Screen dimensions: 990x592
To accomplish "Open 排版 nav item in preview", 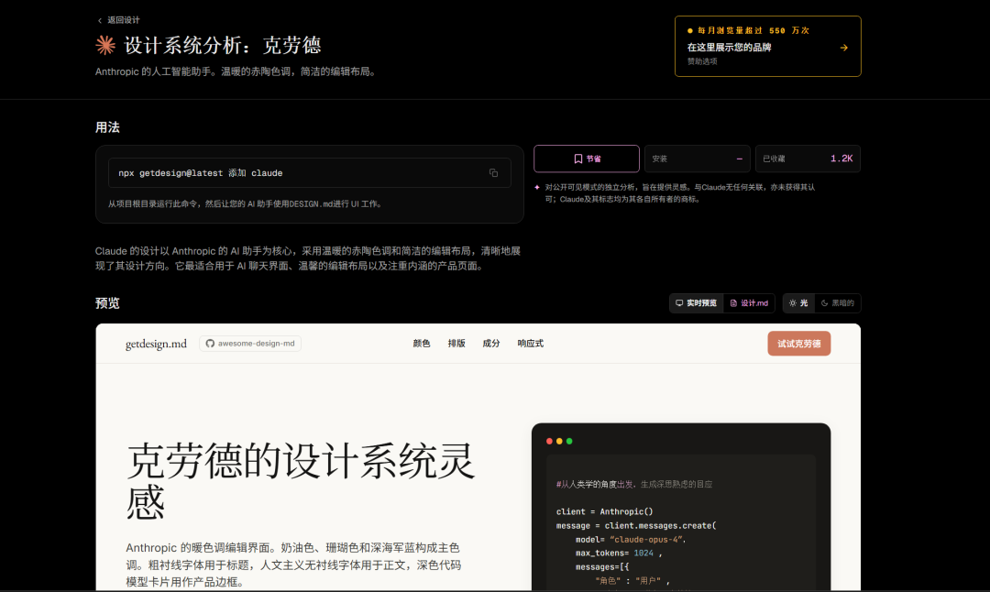I will click(x=456, y=344).
